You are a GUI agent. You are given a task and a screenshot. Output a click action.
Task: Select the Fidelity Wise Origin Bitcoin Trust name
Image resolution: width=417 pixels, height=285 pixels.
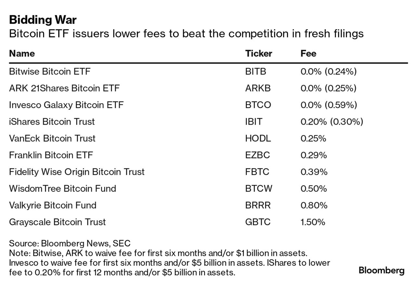(77, 172)
